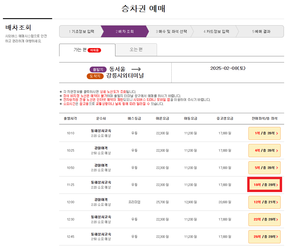Click the chevron on the 12:00 premium bus seat button

[277, 202]
